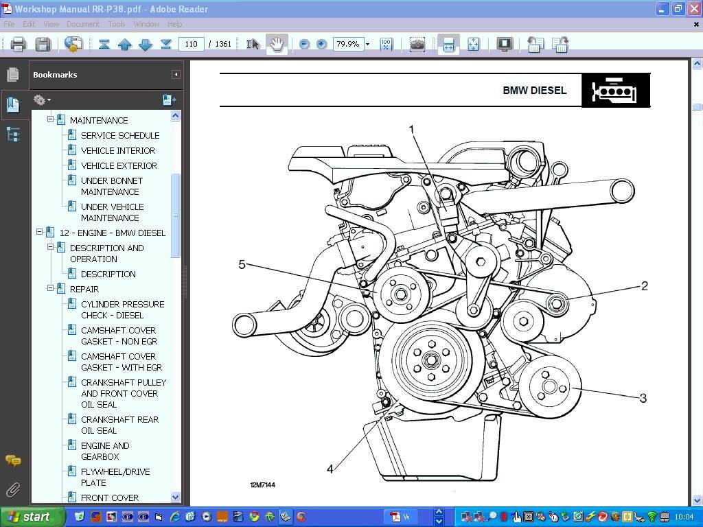
Task: Open the VEHICLE EXTERIOR bookmark
Action: [x=119, y=166]
